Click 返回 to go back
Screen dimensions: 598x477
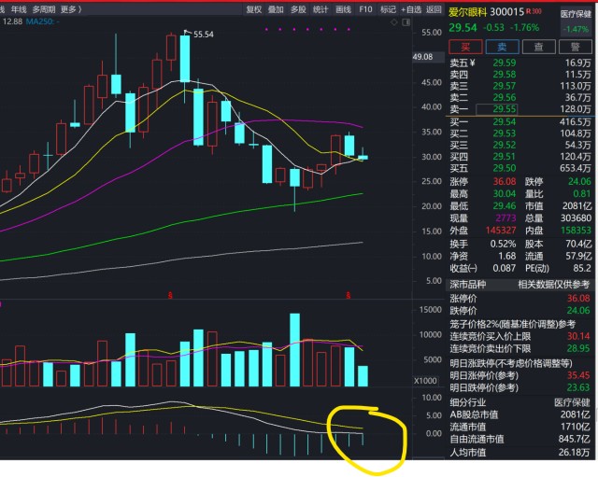pyautogui.click(x=435, y=9)
